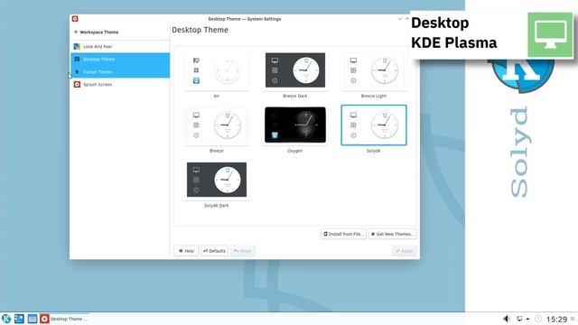Click the Cursor Theme arrow icon
This screenshot has height=325, width=578.
click(x=77, y=71)
